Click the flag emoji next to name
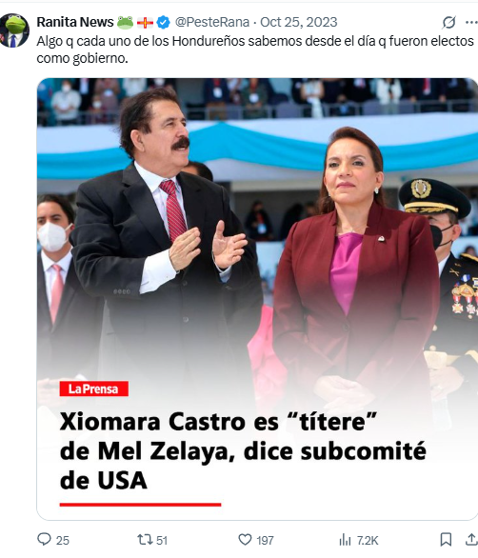The width and height of the screenshot is (478, 558). tap(145, 23)
